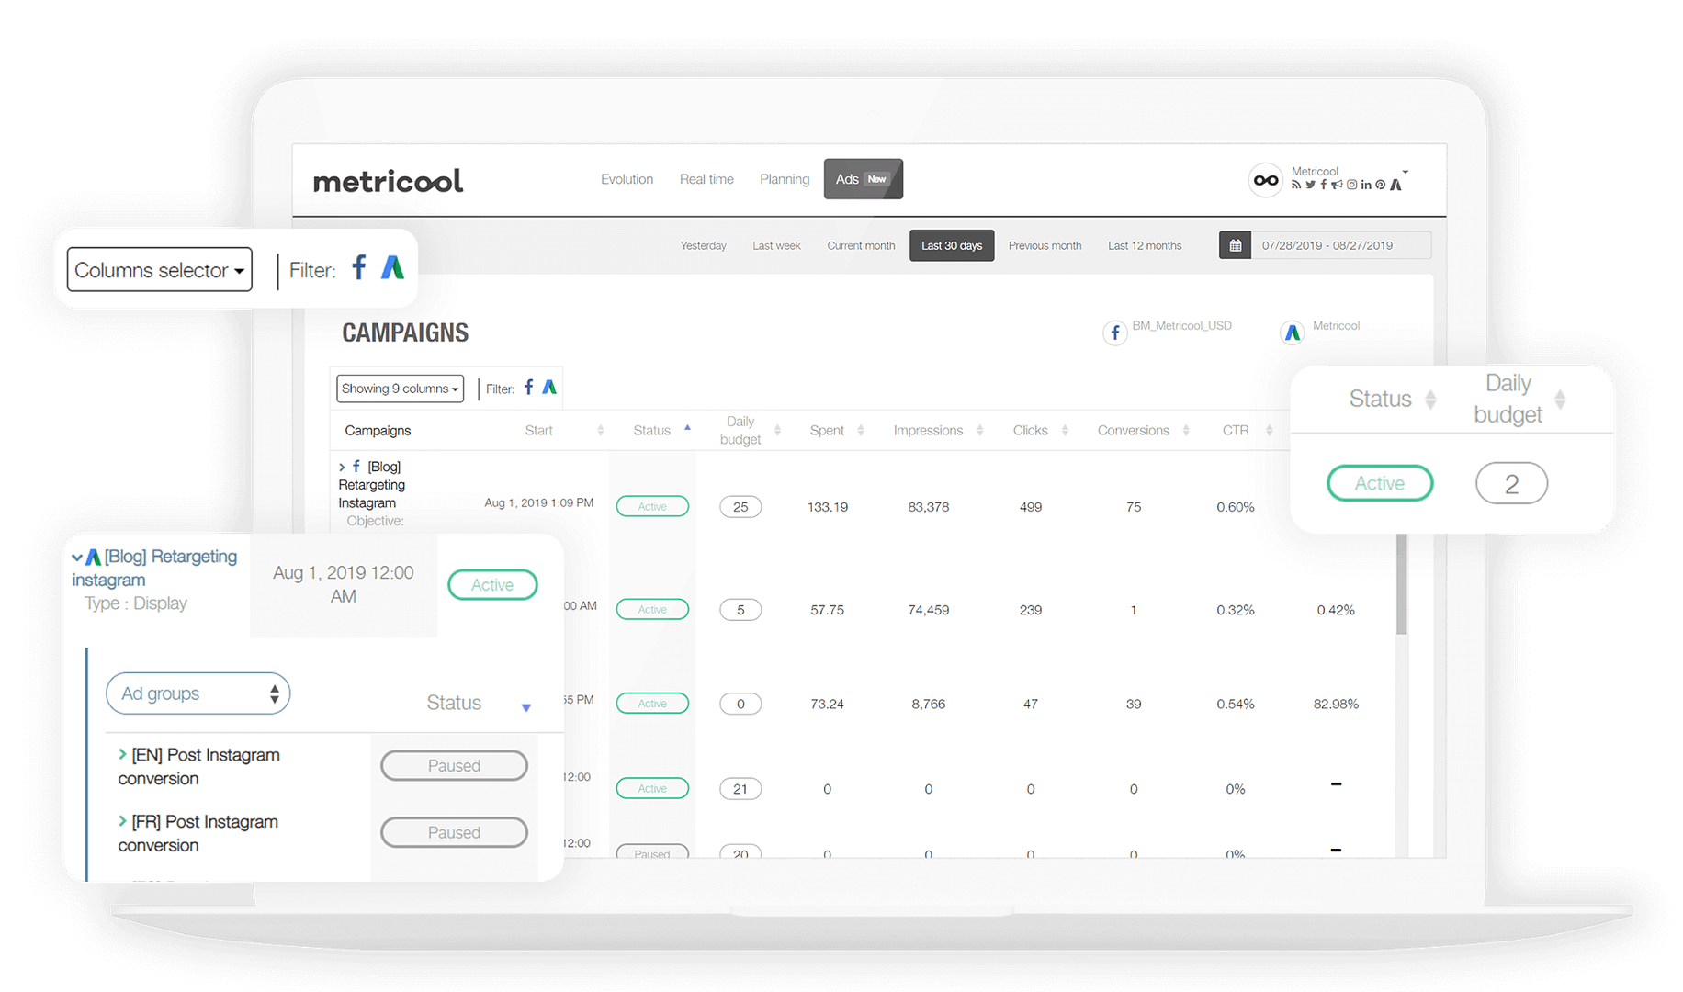Expand the [Blog] Retargeting Instagram Facebook row

click(342, 468)
